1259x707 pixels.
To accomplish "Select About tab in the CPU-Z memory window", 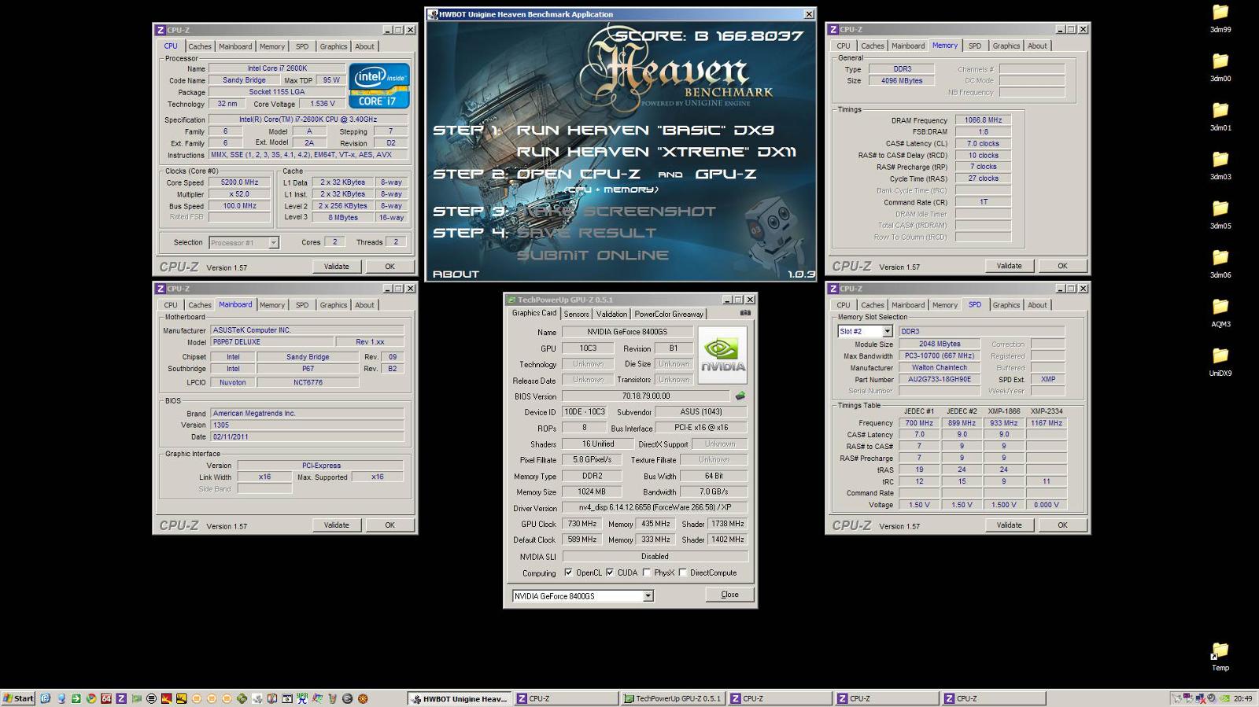I will pyautogui.click(x=1037, y=46).
